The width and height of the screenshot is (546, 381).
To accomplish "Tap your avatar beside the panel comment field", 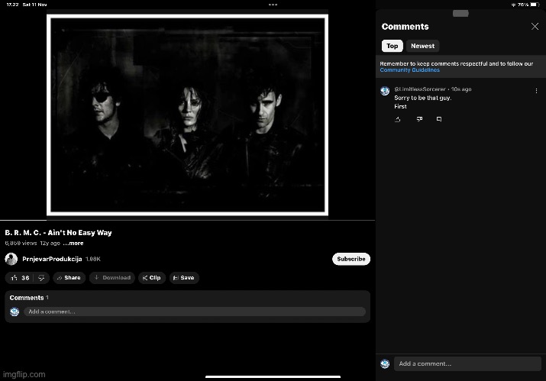I will point(385,363).
